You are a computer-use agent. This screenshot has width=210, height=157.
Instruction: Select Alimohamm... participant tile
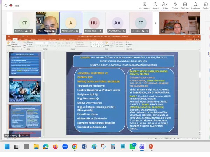71,23
